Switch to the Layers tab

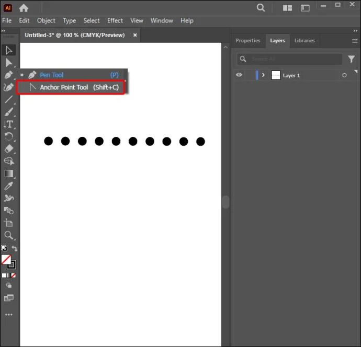[277, 41]
